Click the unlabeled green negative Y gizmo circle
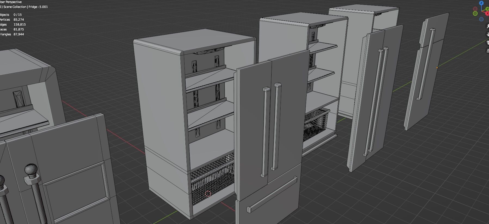The width and height of the screenshot is (489, 224). tap(475, 13)
